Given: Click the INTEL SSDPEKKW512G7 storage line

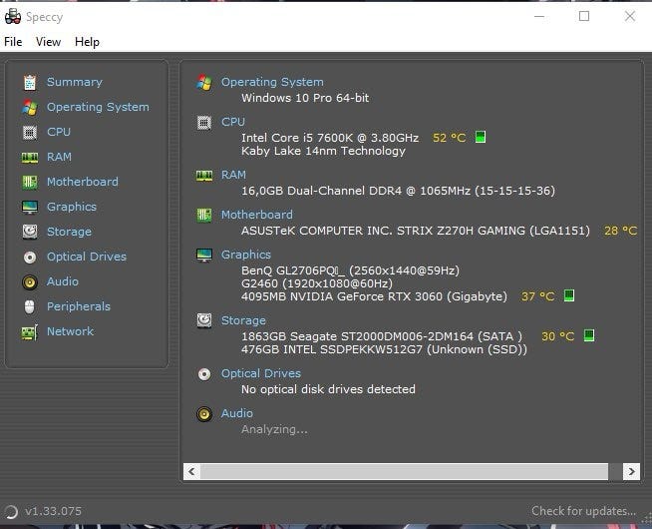Looking at the screenshot, I should point(384,349).
